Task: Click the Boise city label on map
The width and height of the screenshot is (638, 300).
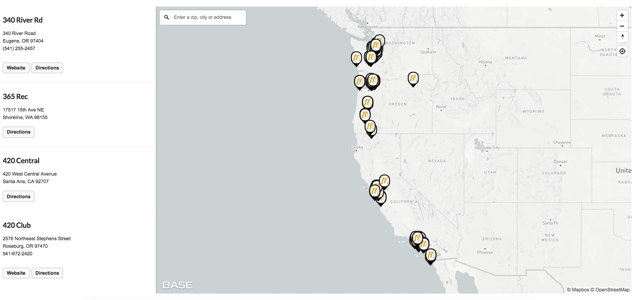Action: [441, 107]
